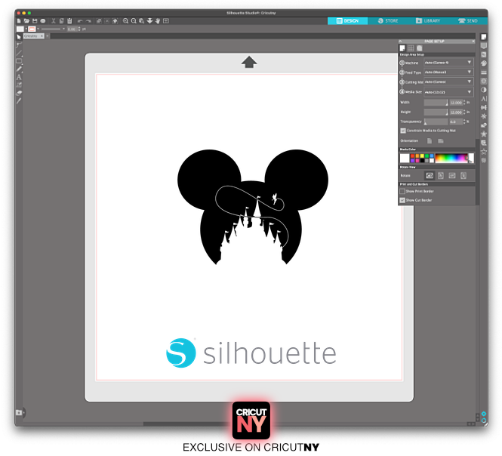
Task: Open the Cutting Mat dropdown
Action: 448,82
